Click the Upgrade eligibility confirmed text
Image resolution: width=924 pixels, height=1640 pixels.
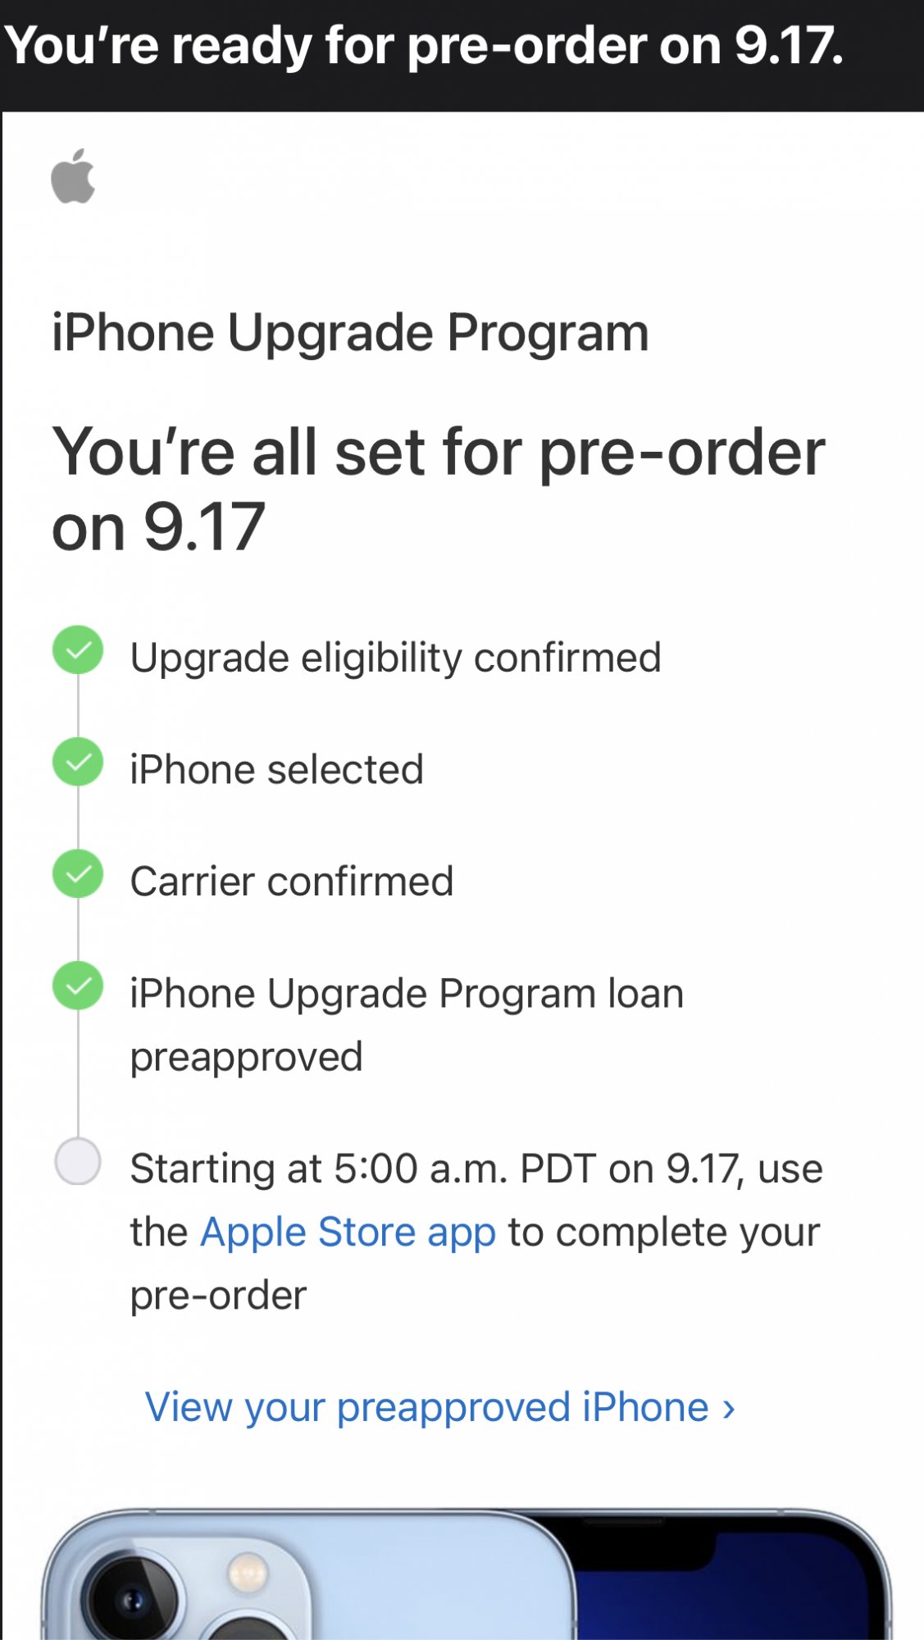395,658
